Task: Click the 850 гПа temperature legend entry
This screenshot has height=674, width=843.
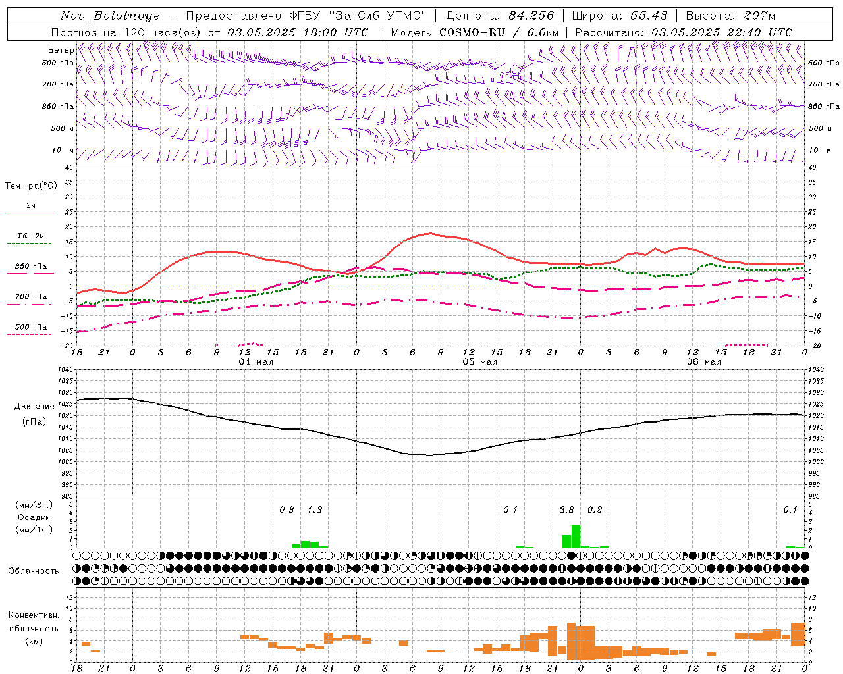Action: point(31,267)
